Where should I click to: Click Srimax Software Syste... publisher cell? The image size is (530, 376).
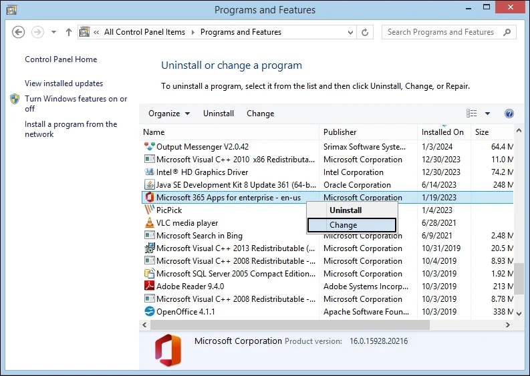(364, 147)
